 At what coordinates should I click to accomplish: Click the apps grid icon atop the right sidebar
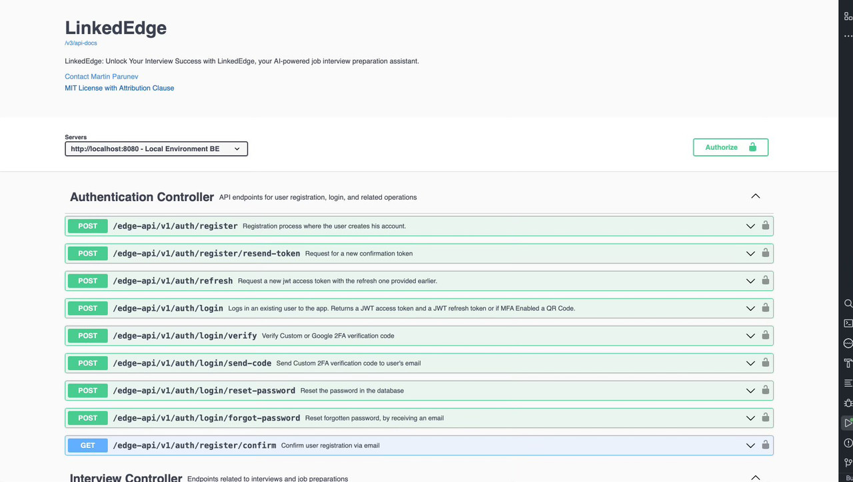coord(848,16)
